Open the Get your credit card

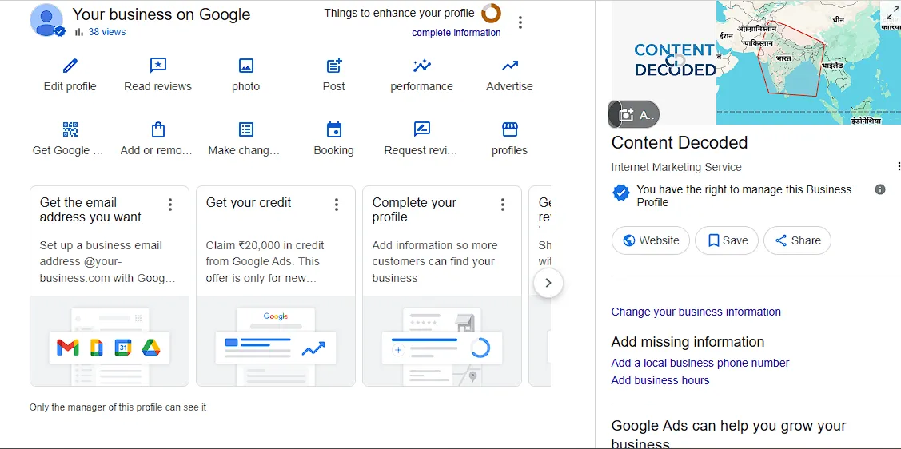(275, 286)
